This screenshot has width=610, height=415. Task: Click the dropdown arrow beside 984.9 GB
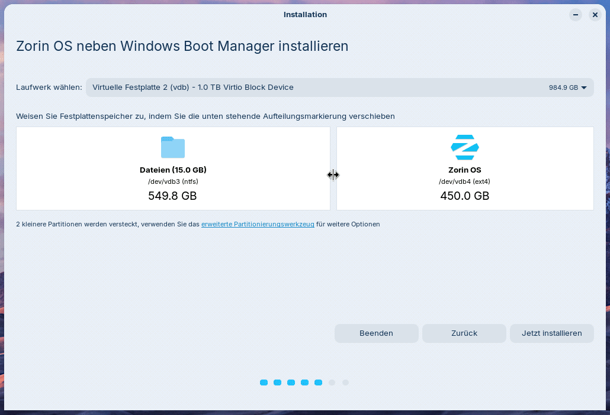click(583, 87)
